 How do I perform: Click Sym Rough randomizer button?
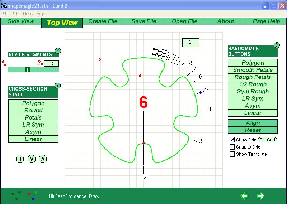pyautogui.click(x=253, y=91)
